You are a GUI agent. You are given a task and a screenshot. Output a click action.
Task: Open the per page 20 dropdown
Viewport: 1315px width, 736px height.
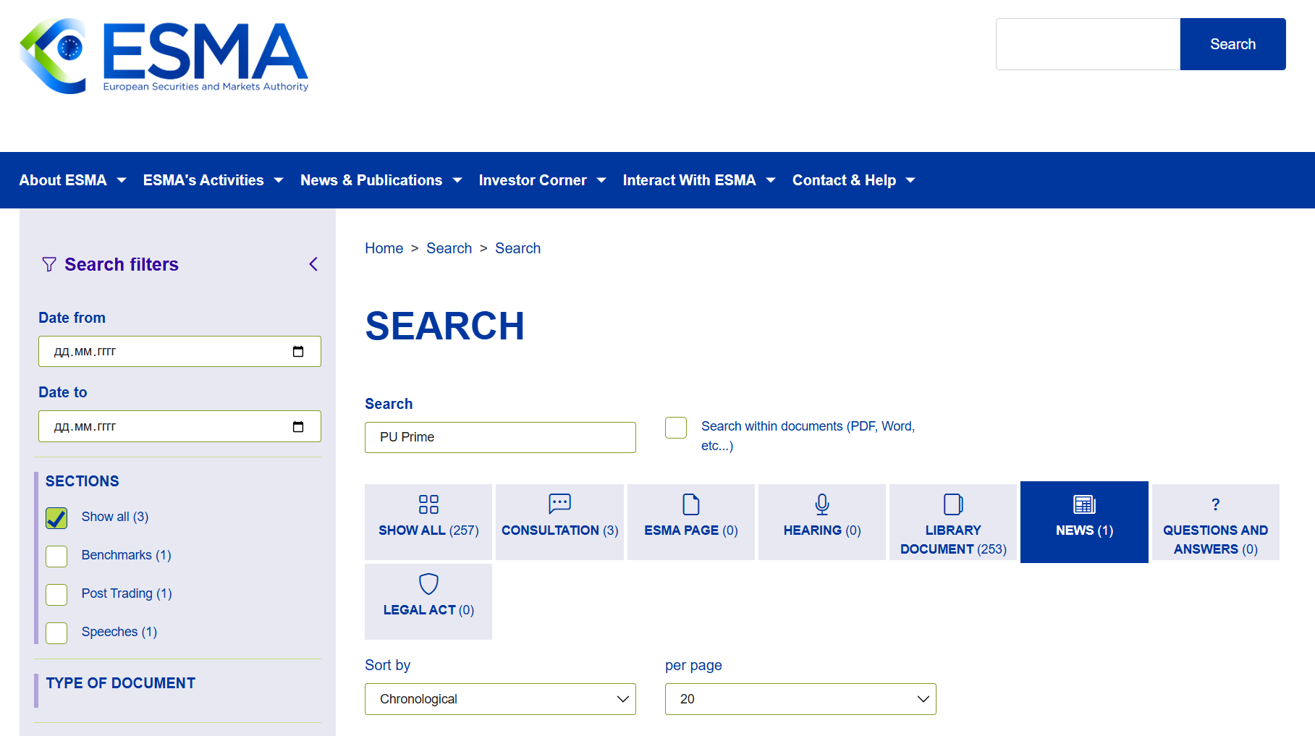(x=800, y=699)
